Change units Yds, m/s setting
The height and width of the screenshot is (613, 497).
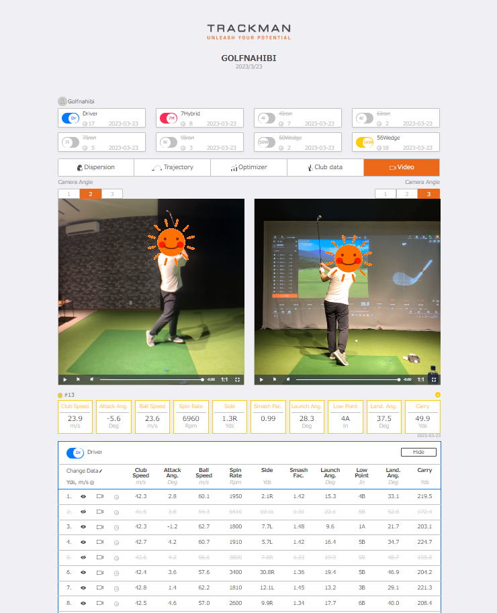(x=80, y=483)
